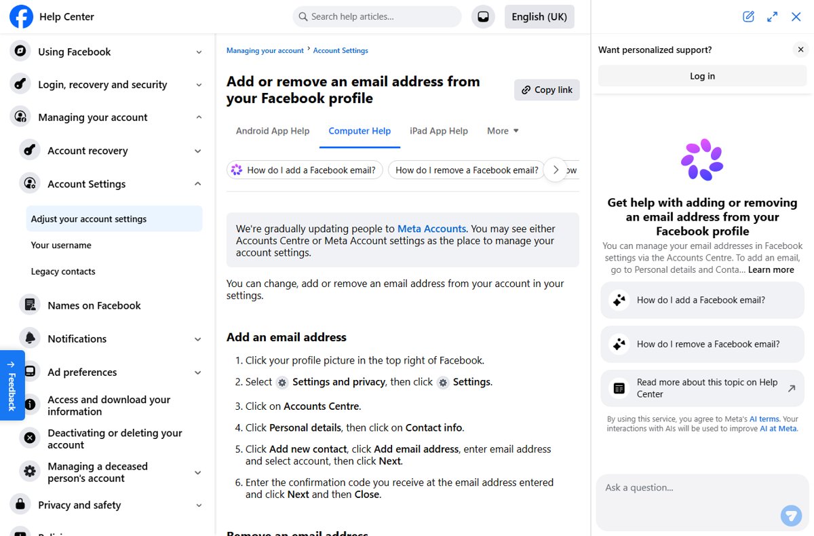The height and width of the screenshot is (536, 814).
Task: Switch to the iPad App Help tab
Action: click(439, 131)
